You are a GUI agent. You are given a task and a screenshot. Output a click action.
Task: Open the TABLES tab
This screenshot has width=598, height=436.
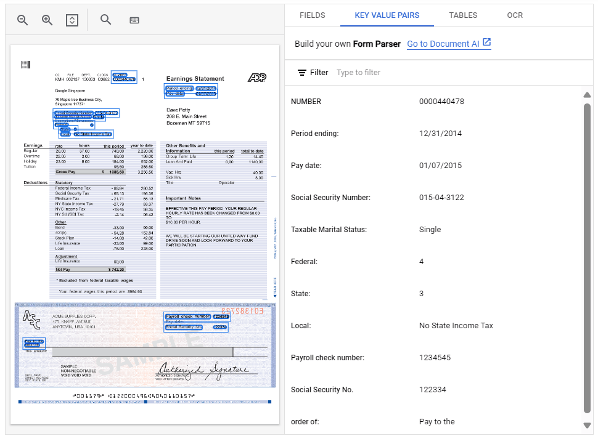(463, 15)
